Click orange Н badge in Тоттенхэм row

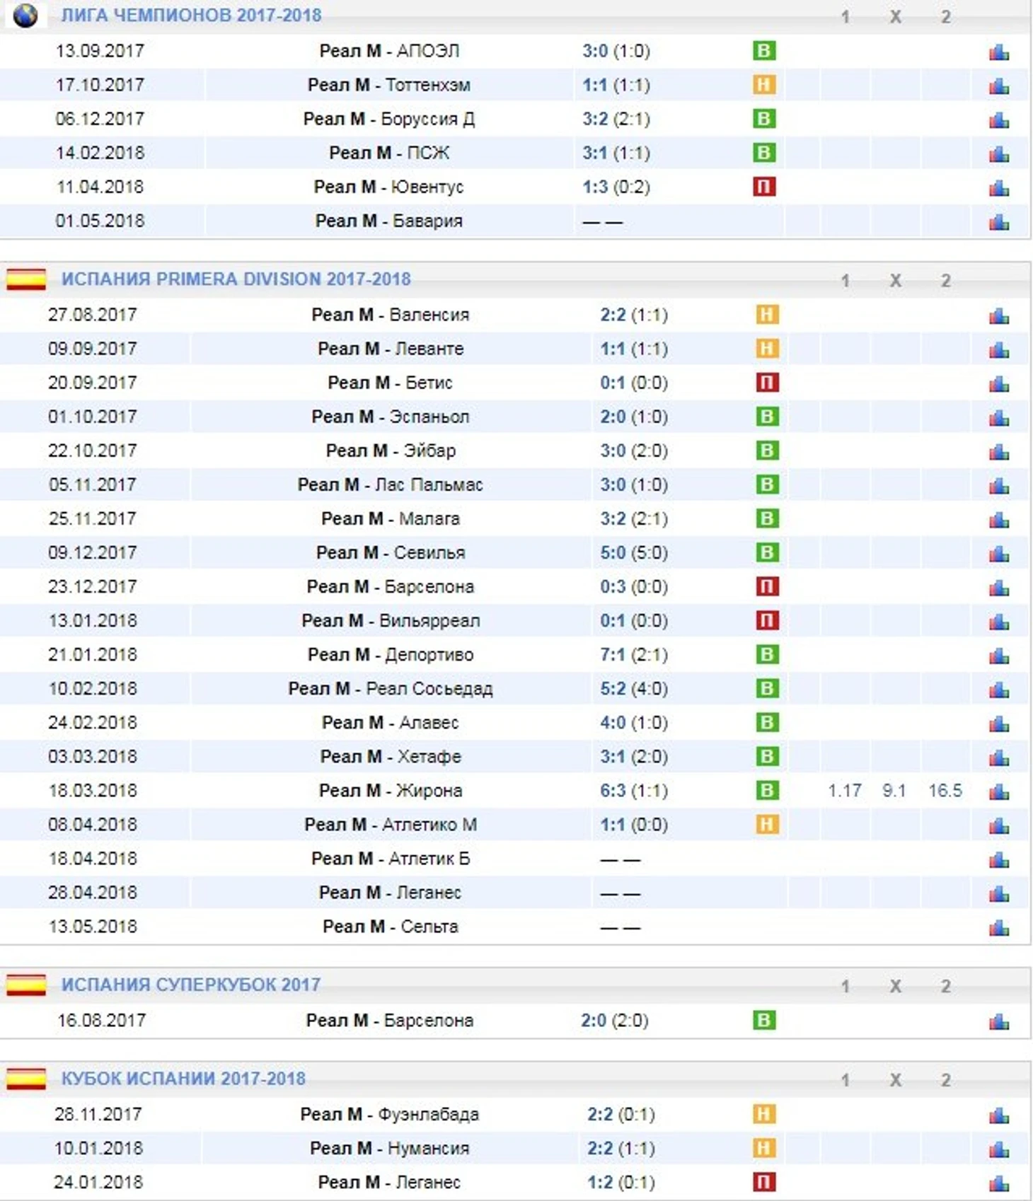tap(764, 85)
